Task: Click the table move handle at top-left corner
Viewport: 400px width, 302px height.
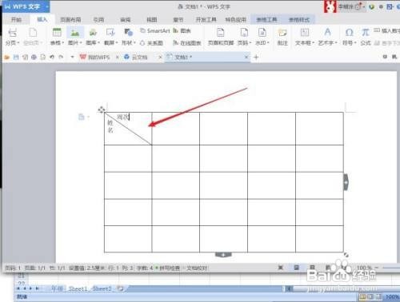Action: [102, 109]
